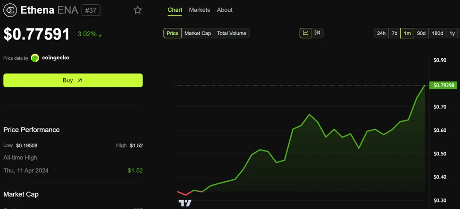Click the Ethena logo icon
The width and height of the screenshot is (460, 209).
(10, 10)
